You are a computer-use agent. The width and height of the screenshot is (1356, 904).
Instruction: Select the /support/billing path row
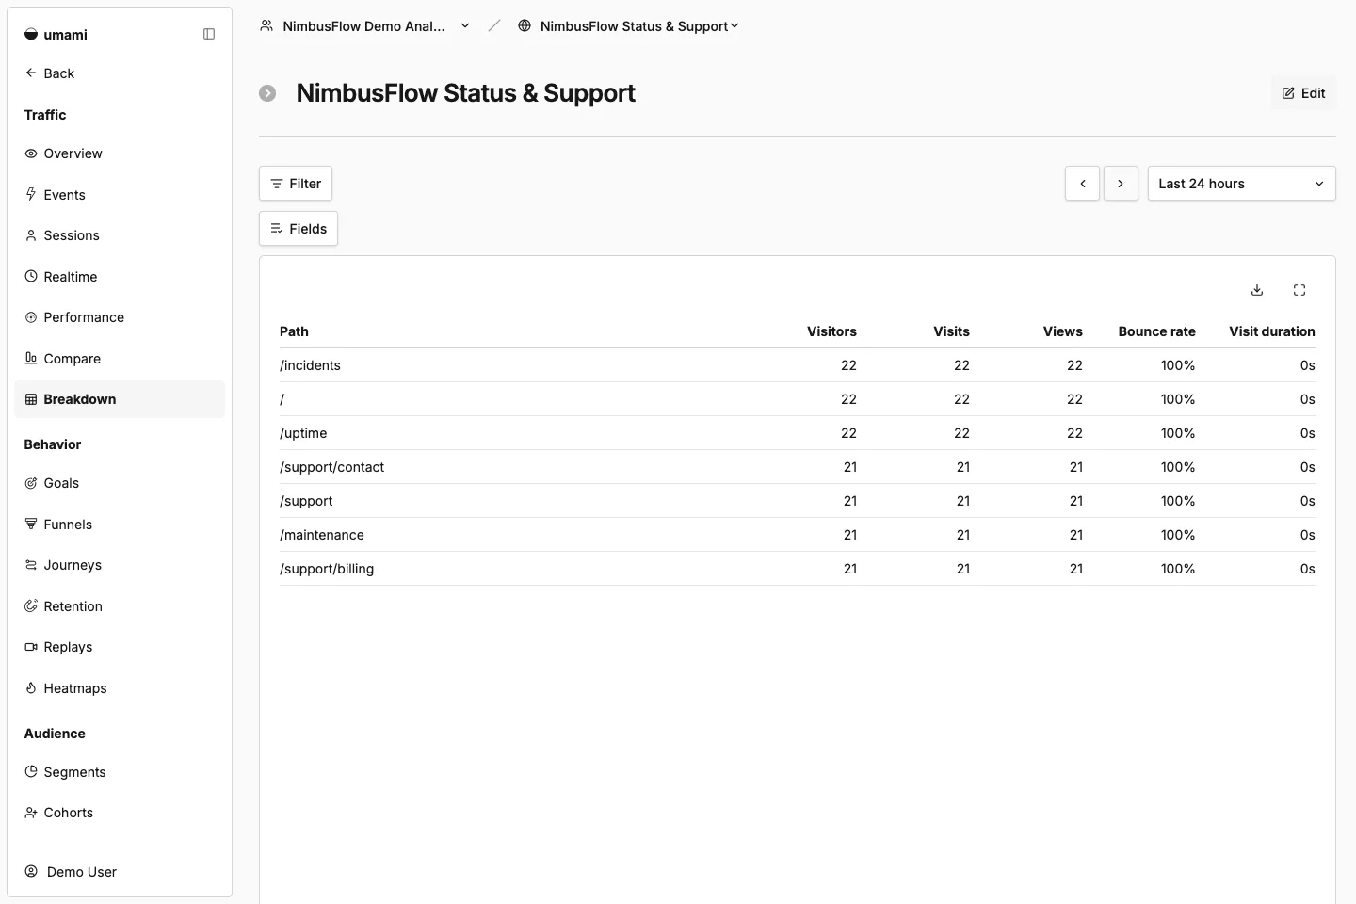point(798,569)
